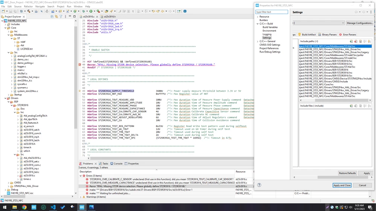This screenshot has height=211, width=376.
Task: Click the New file toolbar icon
Action: 3,11
